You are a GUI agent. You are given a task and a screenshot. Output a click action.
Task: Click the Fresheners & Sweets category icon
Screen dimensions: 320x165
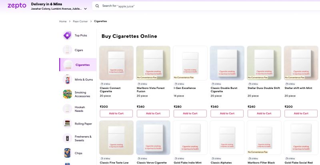click(x=67, y=138)
